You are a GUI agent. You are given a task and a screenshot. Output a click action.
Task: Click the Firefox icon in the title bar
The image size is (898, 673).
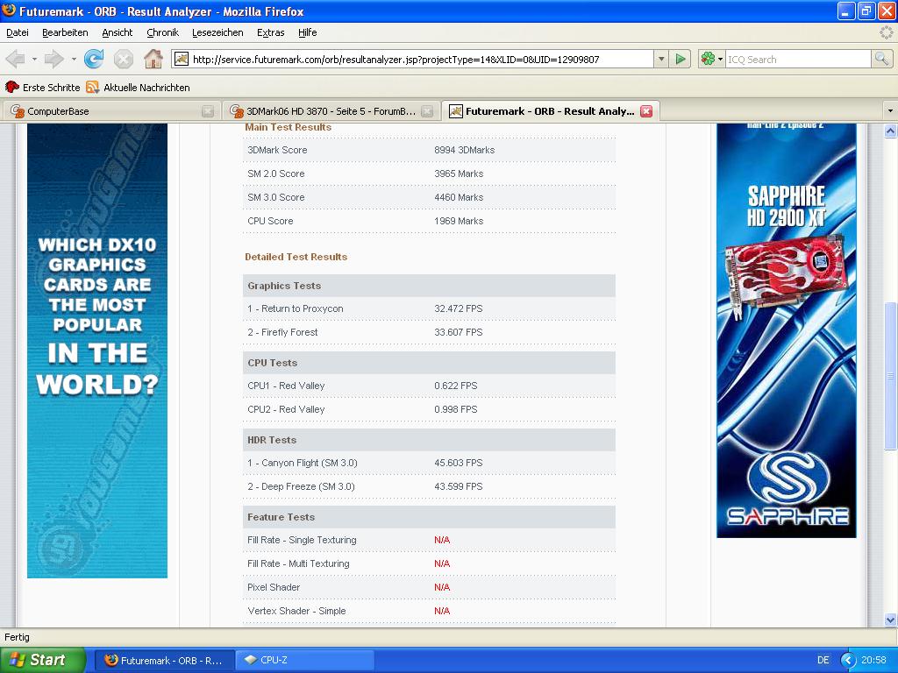coord(9,11)
